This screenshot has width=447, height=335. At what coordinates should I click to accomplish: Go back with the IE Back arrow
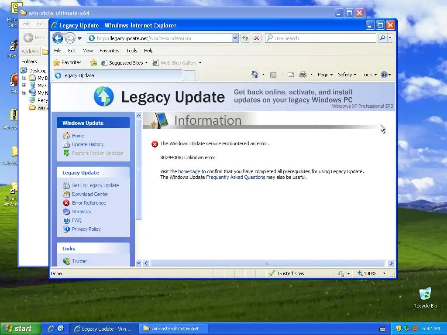point(58,38)
